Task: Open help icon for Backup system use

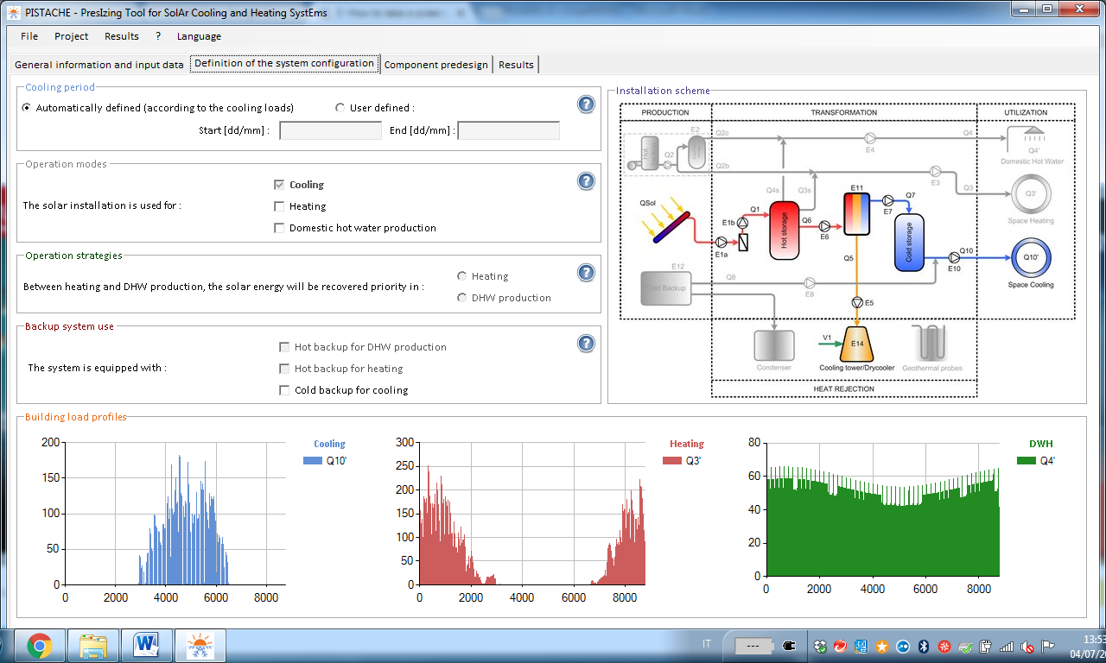Action: 586,344
